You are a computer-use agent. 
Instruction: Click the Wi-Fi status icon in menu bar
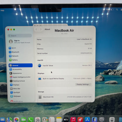[107, 10]
